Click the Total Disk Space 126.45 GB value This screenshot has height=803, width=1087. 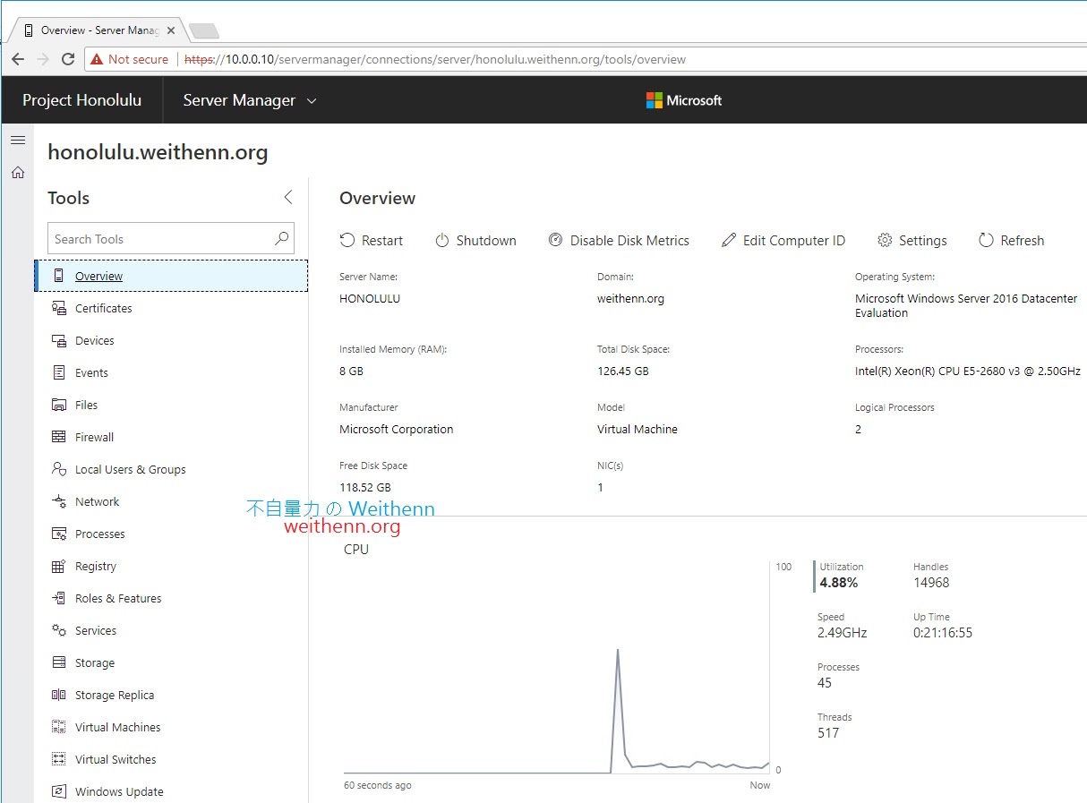(x=623, y=371)
